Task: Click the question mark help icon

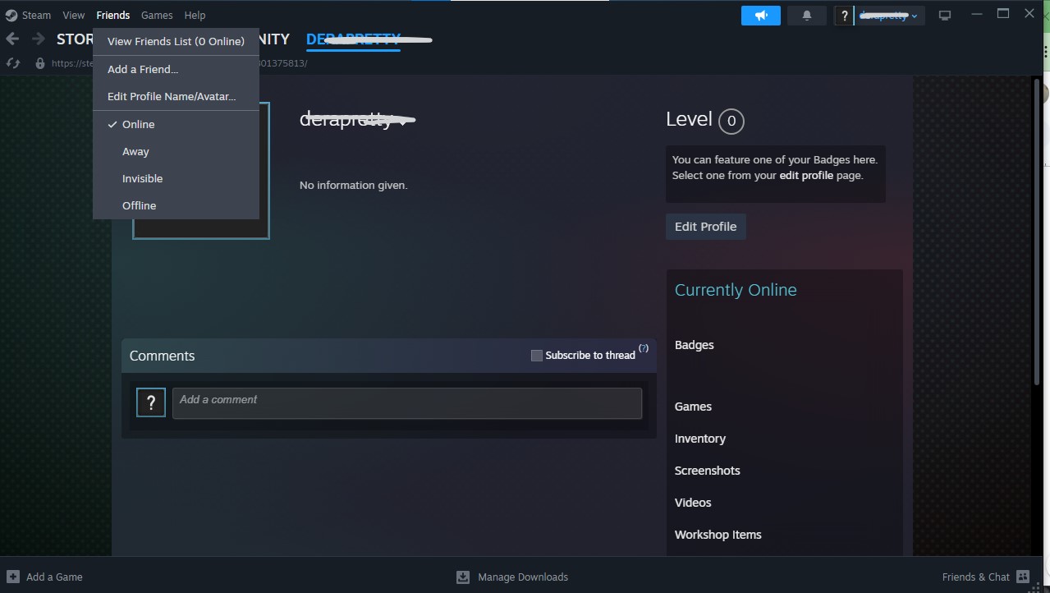Action: click(x=843, y=15)
